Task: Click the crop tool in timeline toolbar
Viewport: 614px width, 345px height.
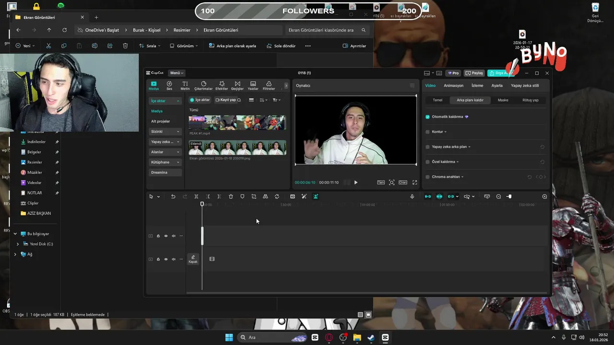Action: tap(254, 196)
